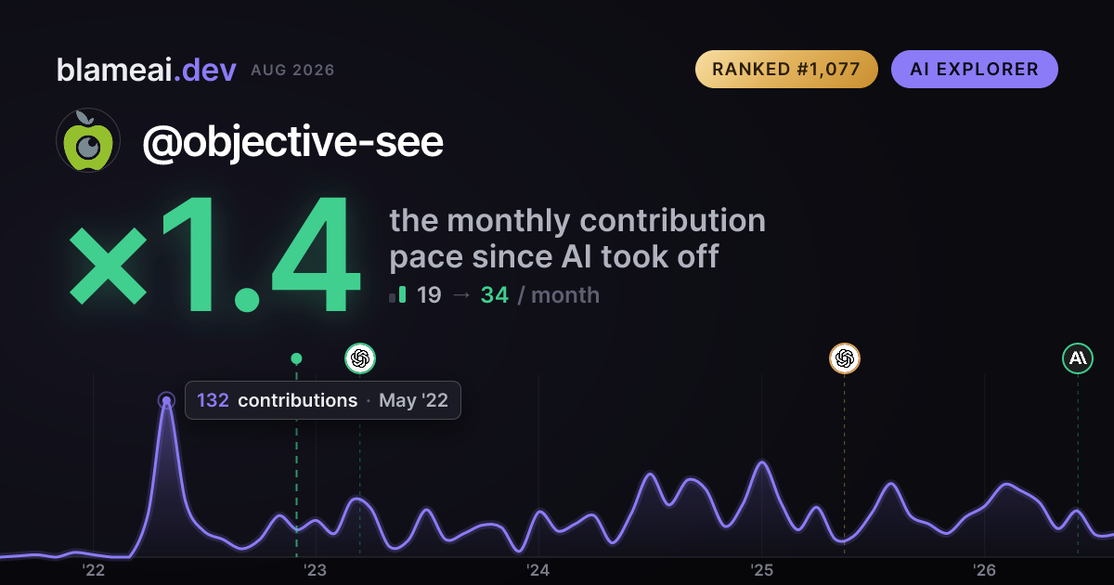Click the '22 year label on axis
1114x585 pixels.
(94, 570)
